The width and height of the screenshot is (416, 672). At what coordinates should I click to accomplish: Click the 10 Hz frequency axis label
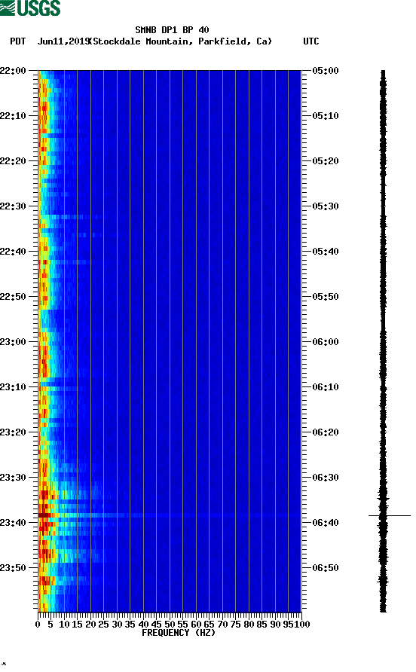[64, 625]
